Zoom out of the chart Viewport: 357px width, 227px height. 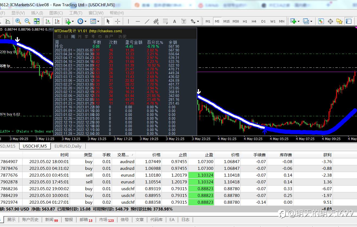tap(27, 21)
